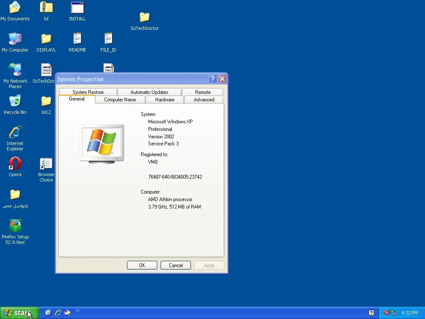Image resolution: width=425 pixels, height=319 pixels.
Task: Switch to the Hardware tab
Action: click(x=165, y=100)
